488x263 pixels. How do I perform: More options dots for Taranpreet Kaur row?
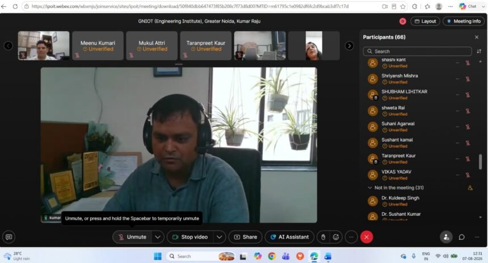(457, 159)
